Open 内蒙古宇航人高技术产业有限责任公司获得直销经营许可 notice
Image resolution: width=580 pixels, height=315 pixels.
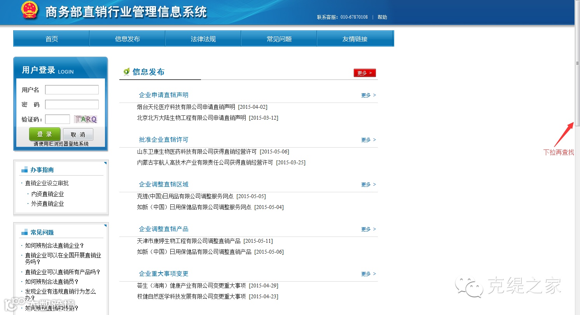point(205,162)
